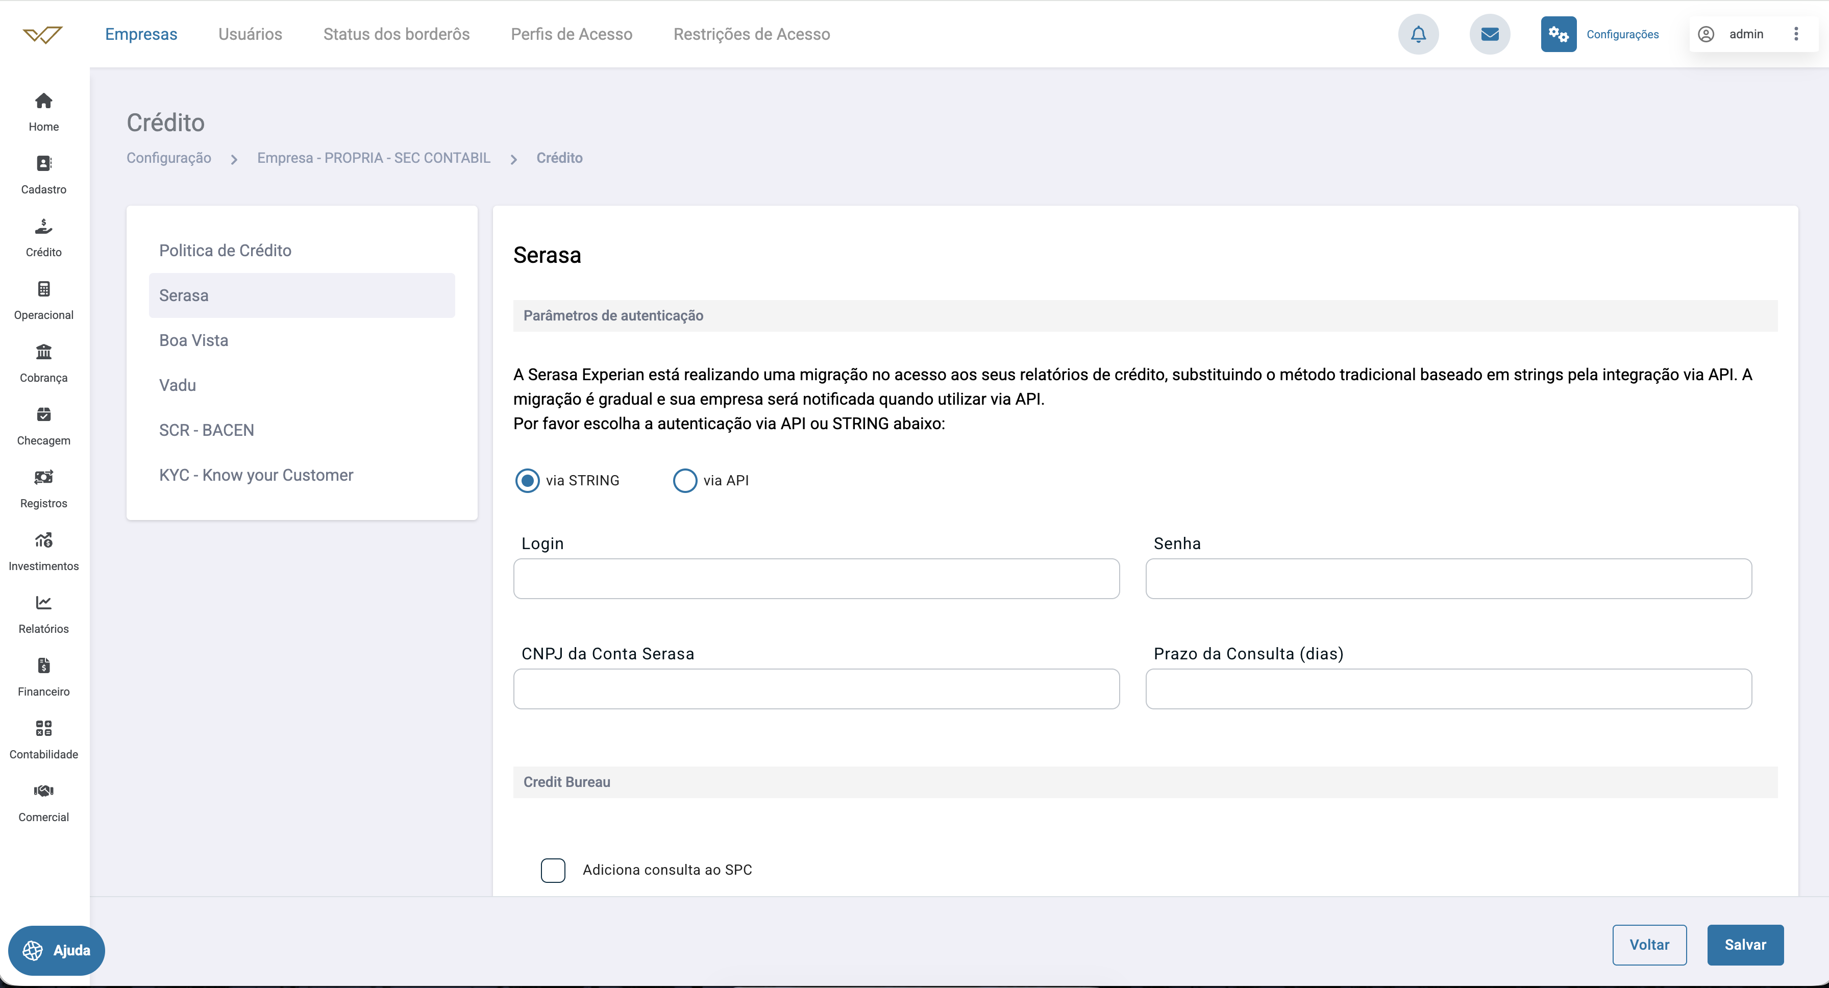Open the Operacional calculator icon

[x=43, y=289]
